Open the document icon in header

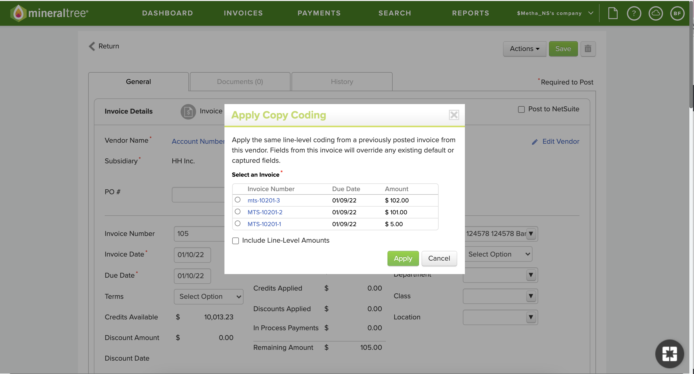[x=613, y=13]
